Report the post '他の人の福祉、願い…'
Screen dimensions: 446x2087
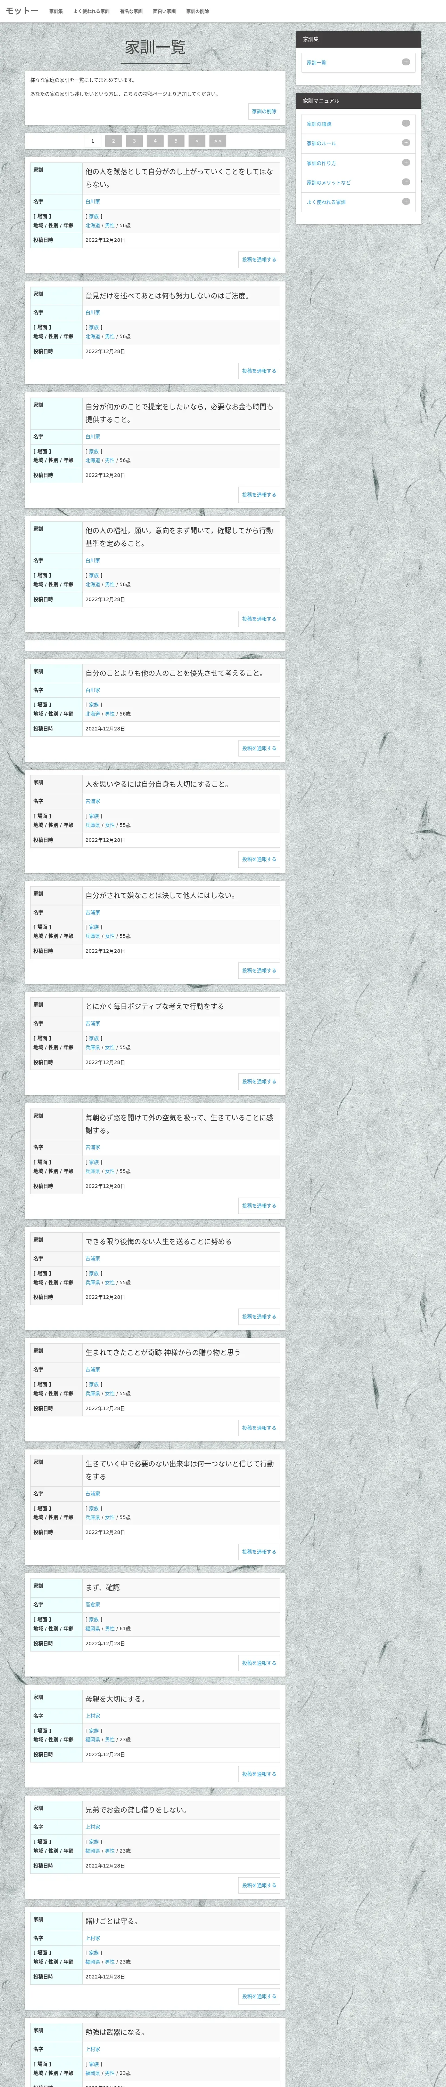[x=259, y=619]
